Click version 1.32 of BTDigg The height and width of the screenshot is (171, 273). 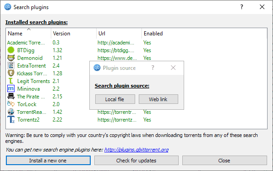pyautogui.click(x=57, y=50)
